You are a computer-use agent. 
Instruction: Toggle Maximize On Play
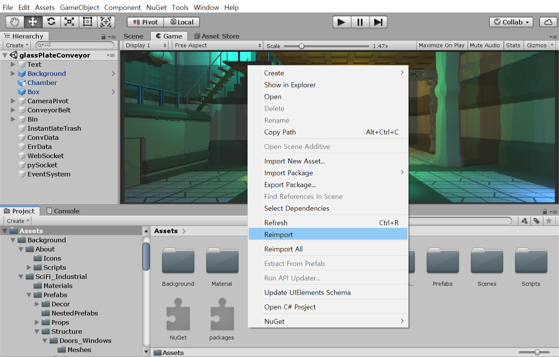441,45
